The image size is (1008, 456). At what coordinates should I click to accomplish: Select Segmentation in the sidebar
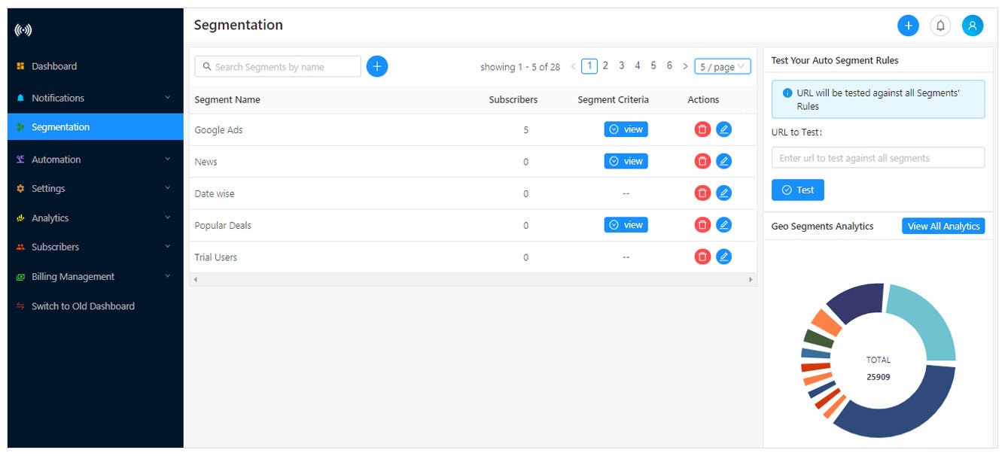pos(96,127)
